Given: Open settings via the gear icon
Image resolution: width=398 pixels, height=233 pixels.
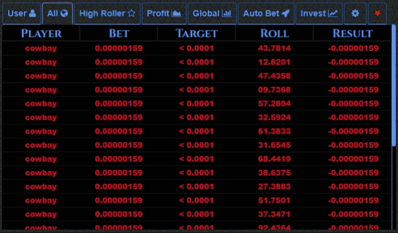Looking at the screenshot, I should tap(355, 14).
